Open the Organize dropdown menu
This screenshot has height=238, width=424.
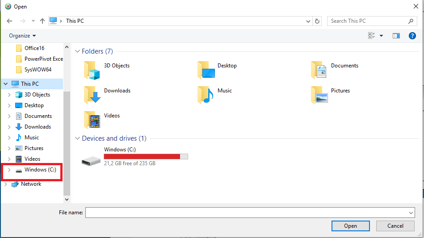click(22, 36)
